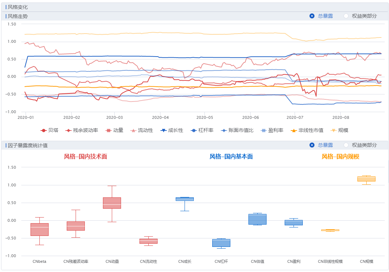Click the 2020-05 axis label
Screen dimensions: 389x272
pyautogui.click(x=205, y=117)
